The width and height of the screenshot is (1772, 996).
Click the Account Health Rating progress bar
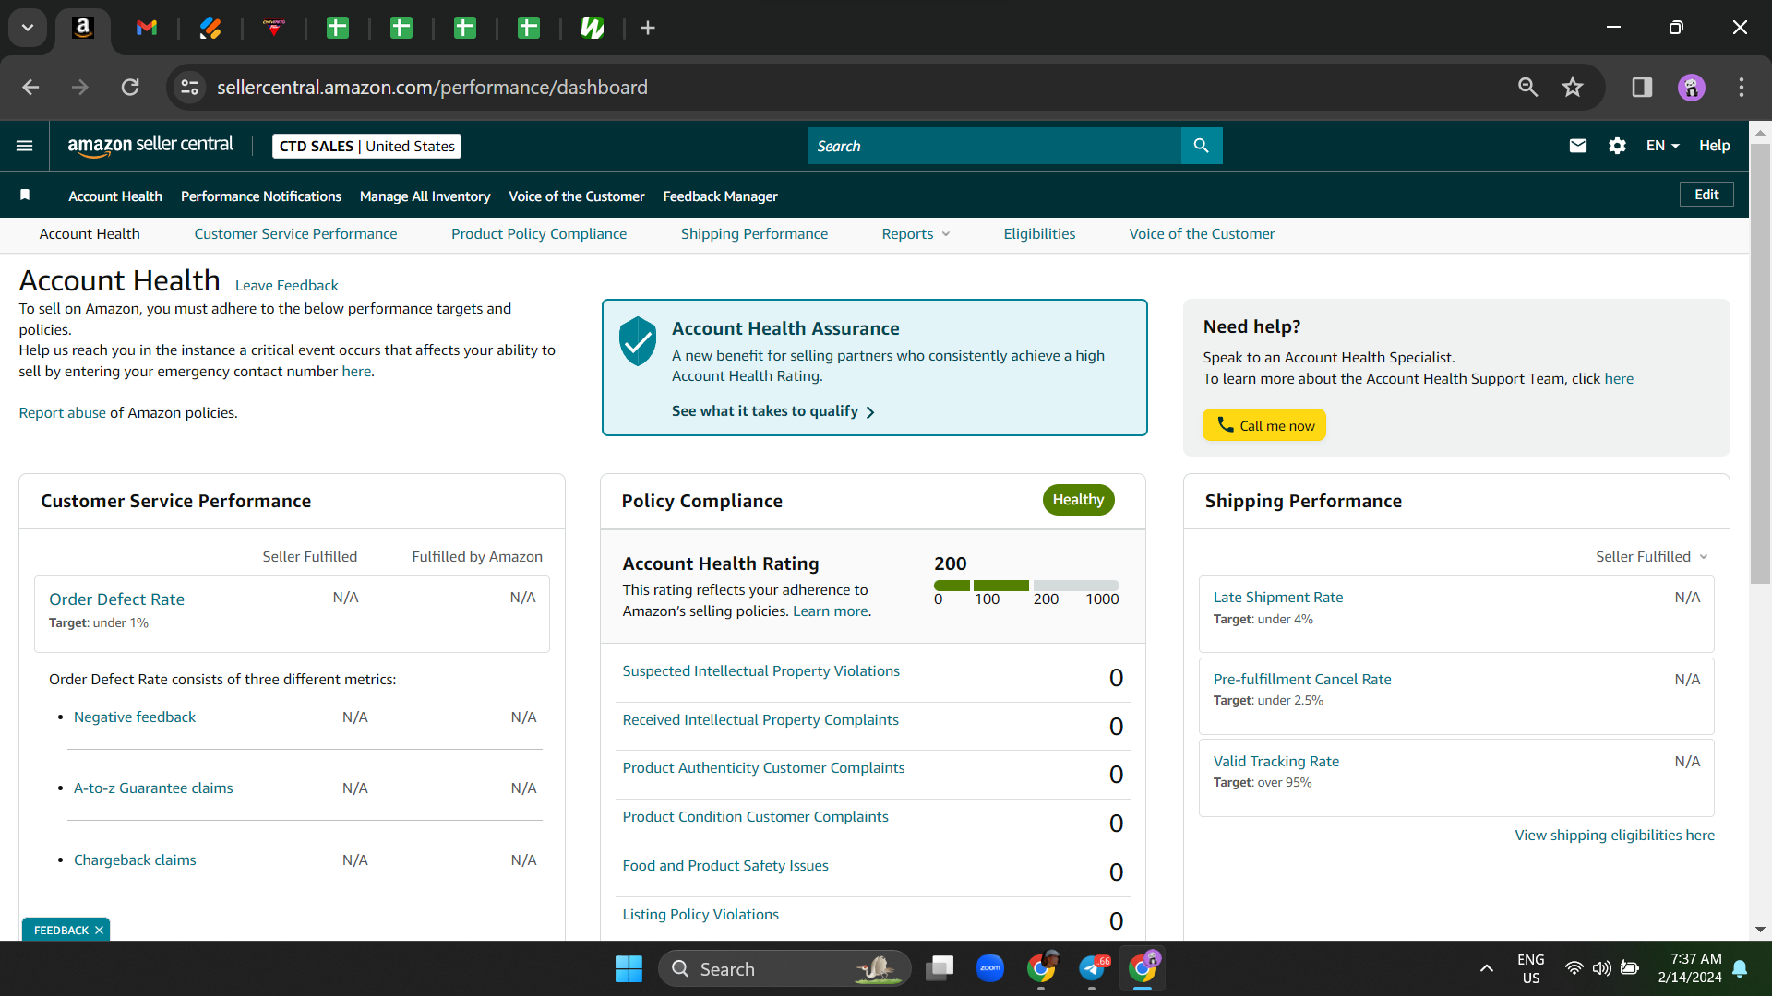(1026, 586)
